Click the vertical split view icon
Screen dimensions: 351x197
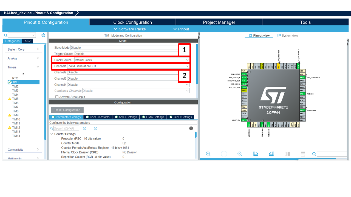[287, 154]
